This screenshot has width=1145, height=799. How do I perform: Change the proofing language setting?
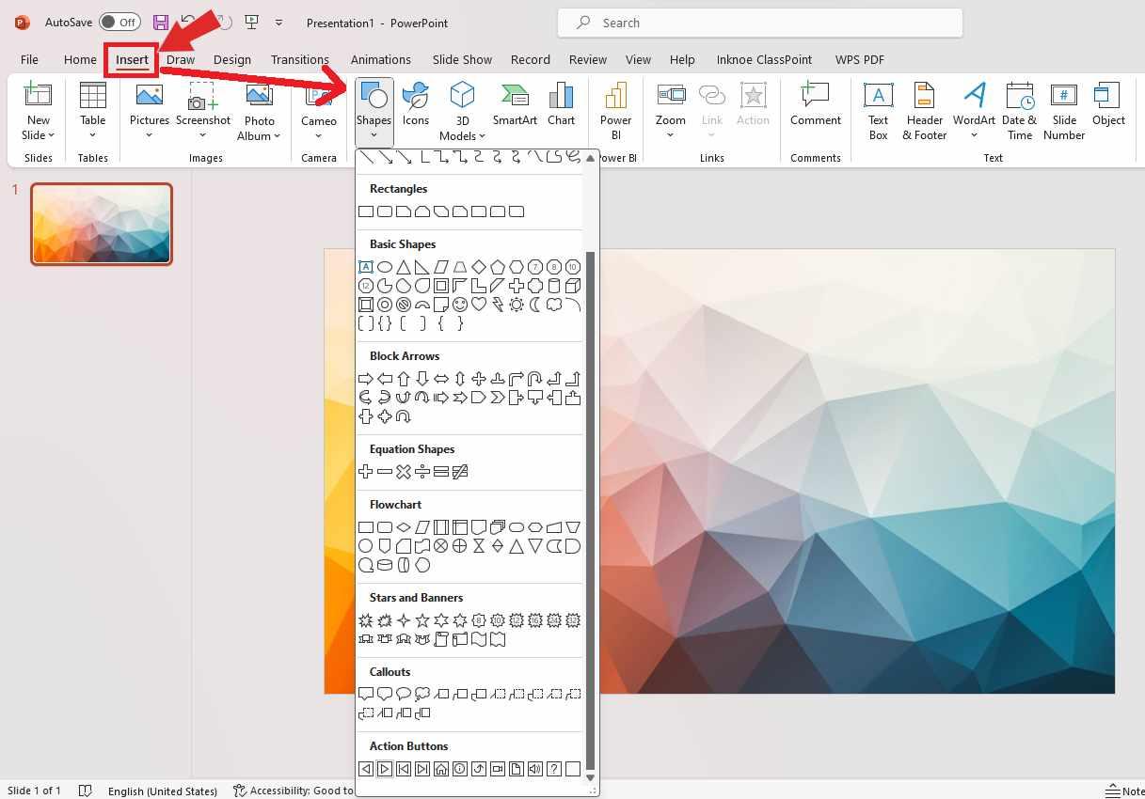[162, 791]
